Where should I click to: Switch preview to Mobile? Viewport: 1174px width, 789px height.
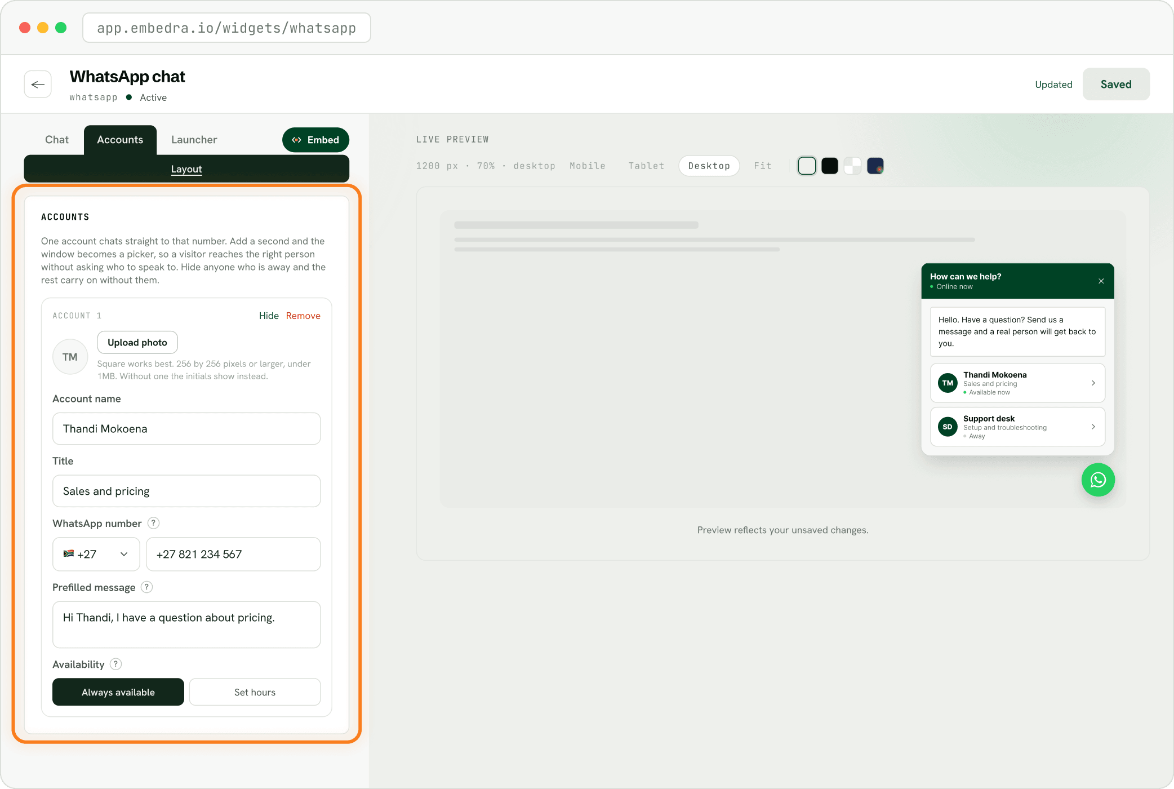588,166
